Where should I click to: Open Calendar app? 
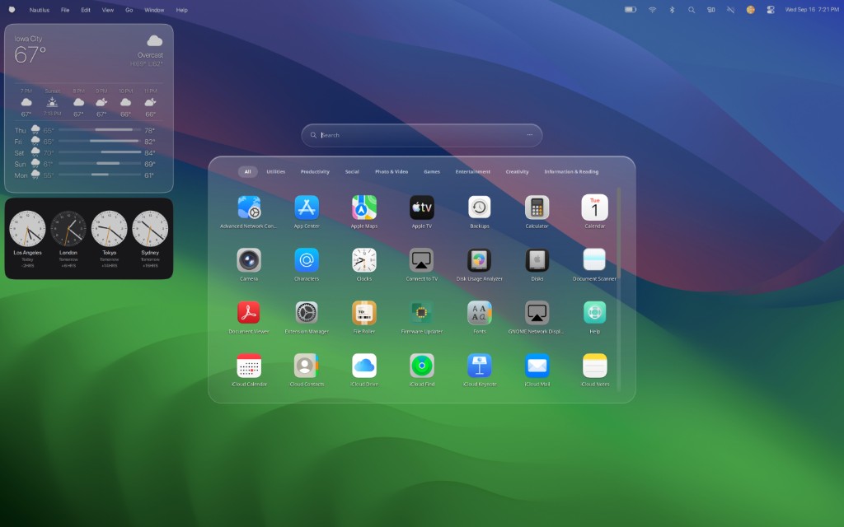coord(594,208)
